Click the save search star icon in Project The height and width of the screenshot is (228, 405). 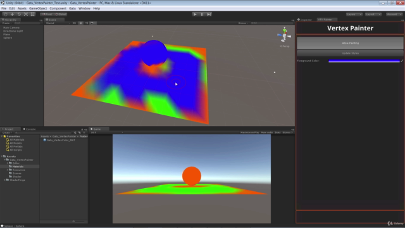(84, 132)
